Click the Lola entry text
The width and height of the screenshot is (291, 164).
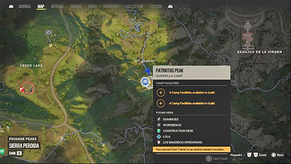tap(166, 137)
